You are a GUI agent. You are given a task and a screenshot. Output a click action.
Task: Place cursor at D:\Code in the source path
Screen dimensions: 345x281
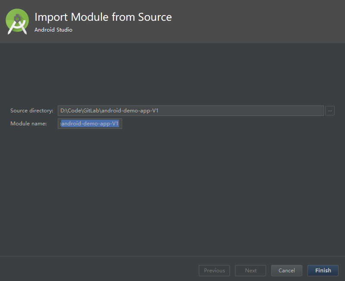pyautogui.click(x=71, y=111)
